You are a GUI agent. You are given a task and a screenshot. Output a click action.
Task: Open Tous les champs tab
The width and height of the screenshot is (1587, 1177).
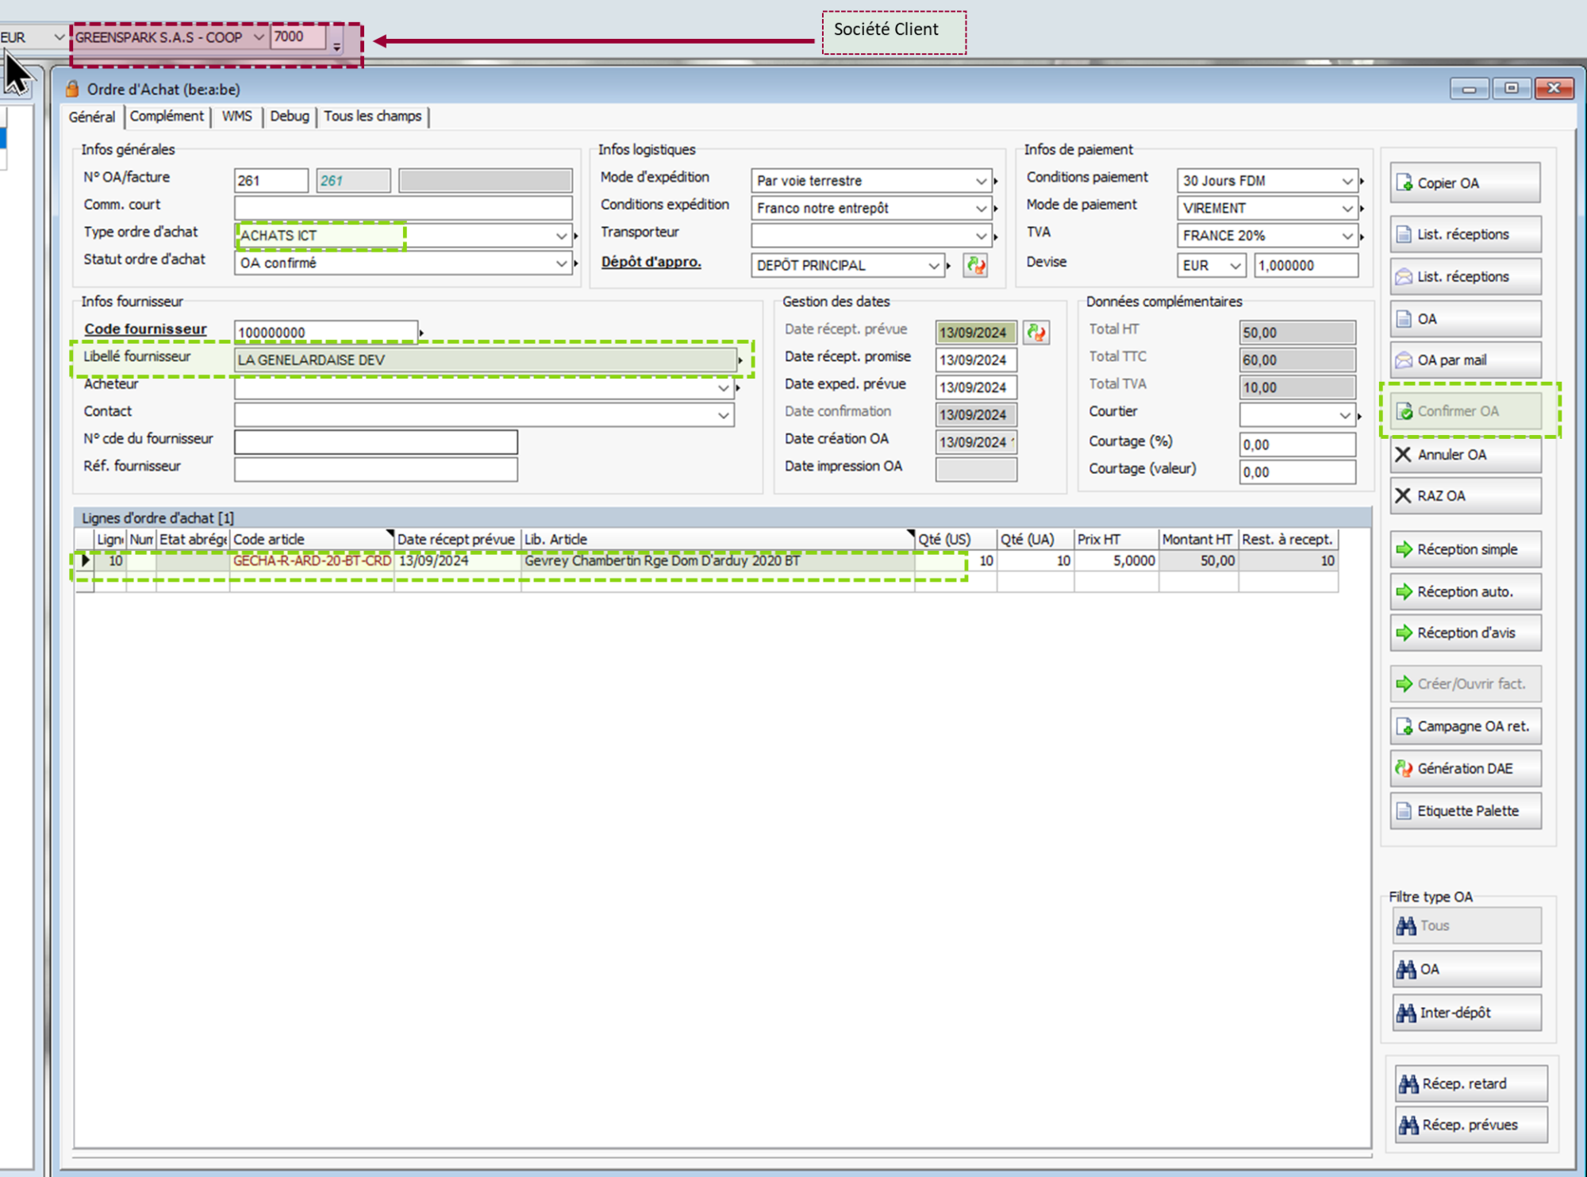(372, 116)
